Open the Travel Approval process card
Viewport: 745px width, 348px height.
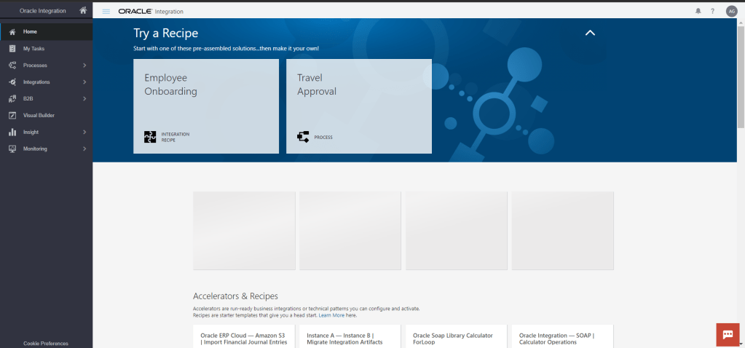click(359, 106)
